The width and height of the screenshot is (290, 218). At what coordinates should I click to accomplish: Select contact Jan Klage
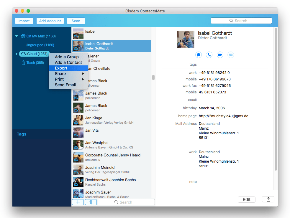111,120
